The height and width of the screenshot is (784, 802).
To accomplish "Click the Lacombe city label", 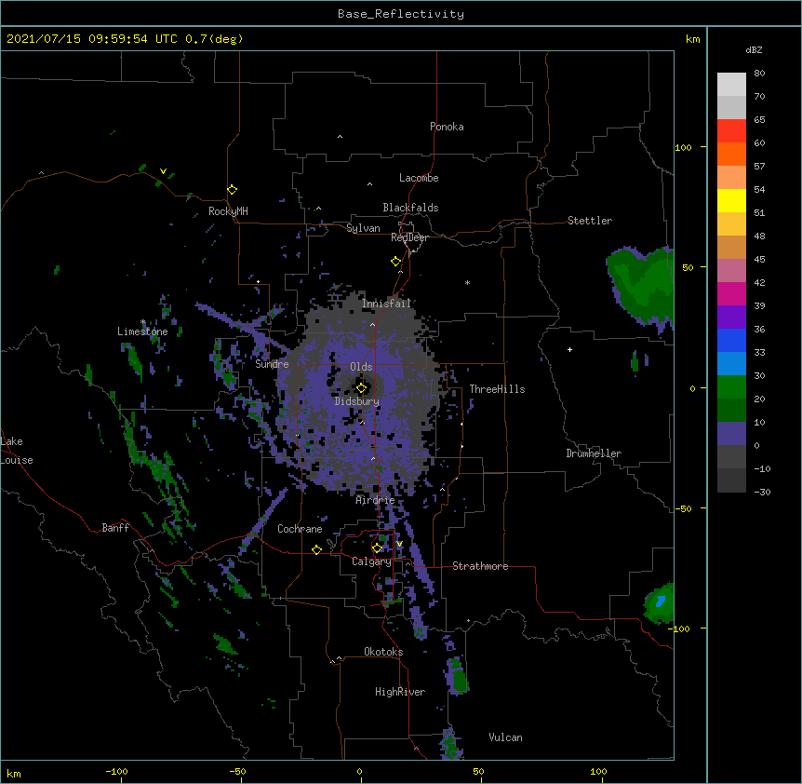I will [419, 178].
